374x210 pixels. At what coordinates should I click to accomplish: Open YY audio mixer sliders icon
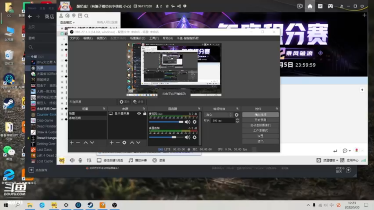(x=89, y=160)
